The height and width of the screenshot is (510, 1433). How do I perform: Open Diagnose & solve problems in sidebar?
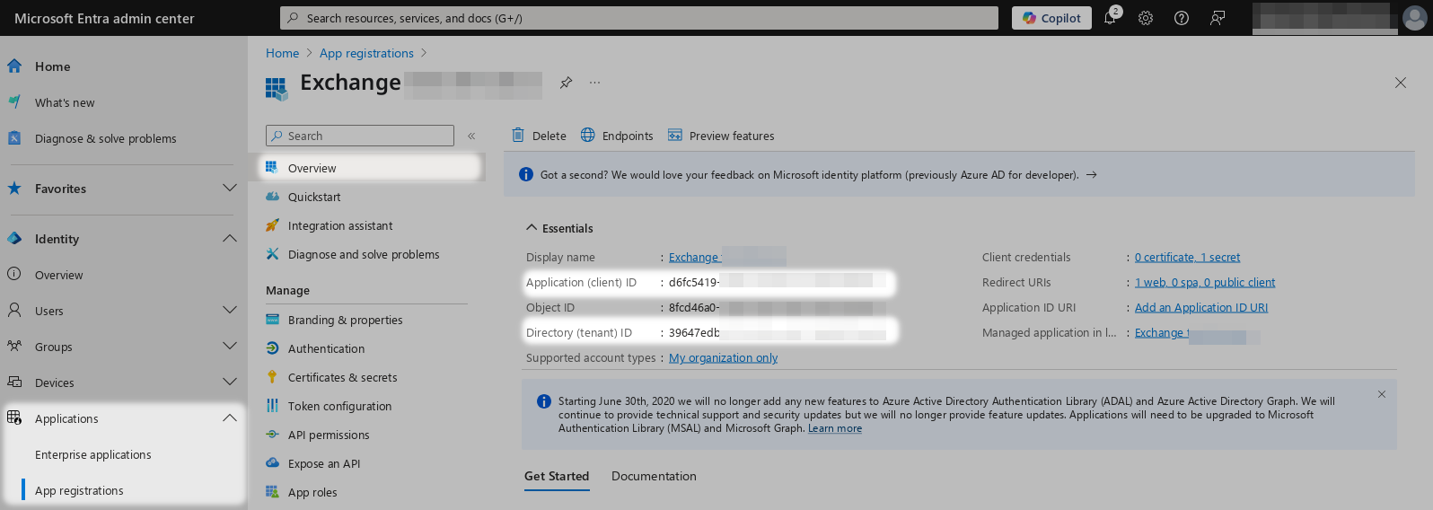pyautogui.click(x=105, y=138)
